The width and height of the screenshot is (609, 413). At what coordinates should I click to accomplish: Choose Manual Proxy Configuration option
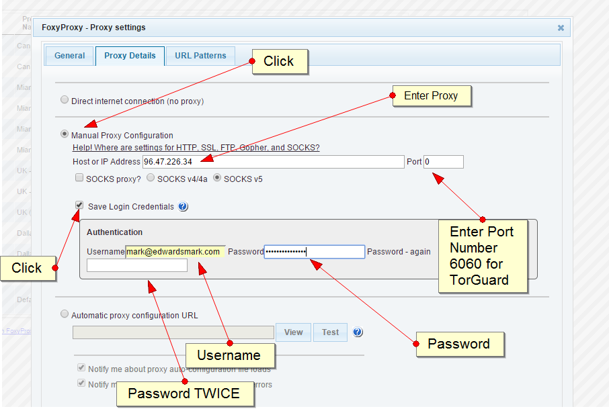(65, 134)
